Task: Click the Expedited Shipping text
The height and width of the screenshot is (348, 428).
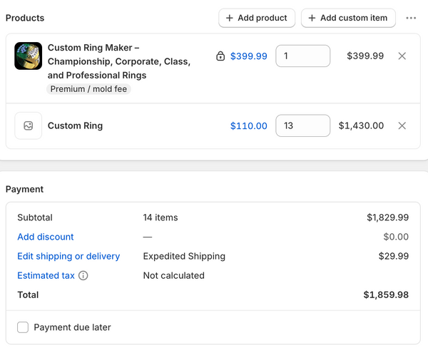Action: coord(184,256)
